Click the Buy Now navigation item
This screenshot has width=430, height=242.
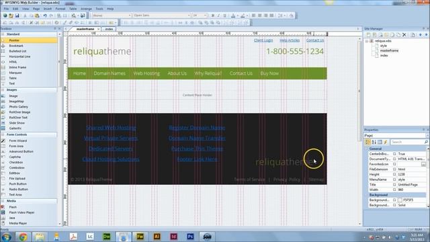(x=269, y=73)
